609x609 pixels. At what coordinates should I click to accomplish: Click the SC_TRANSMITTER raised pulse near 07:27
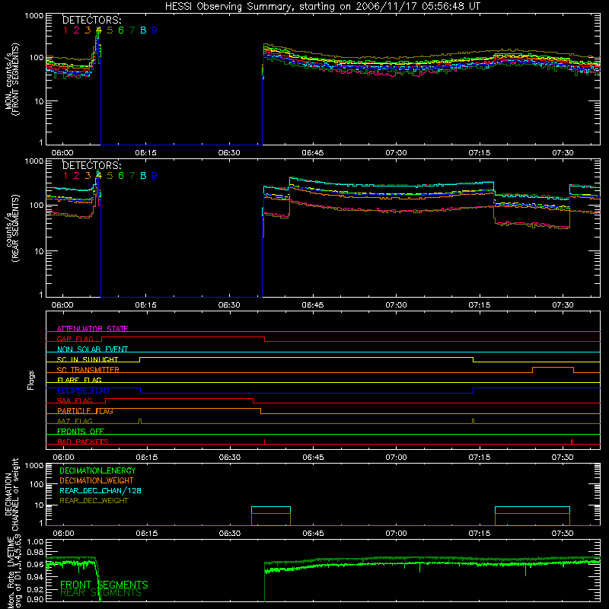[553, 370]
